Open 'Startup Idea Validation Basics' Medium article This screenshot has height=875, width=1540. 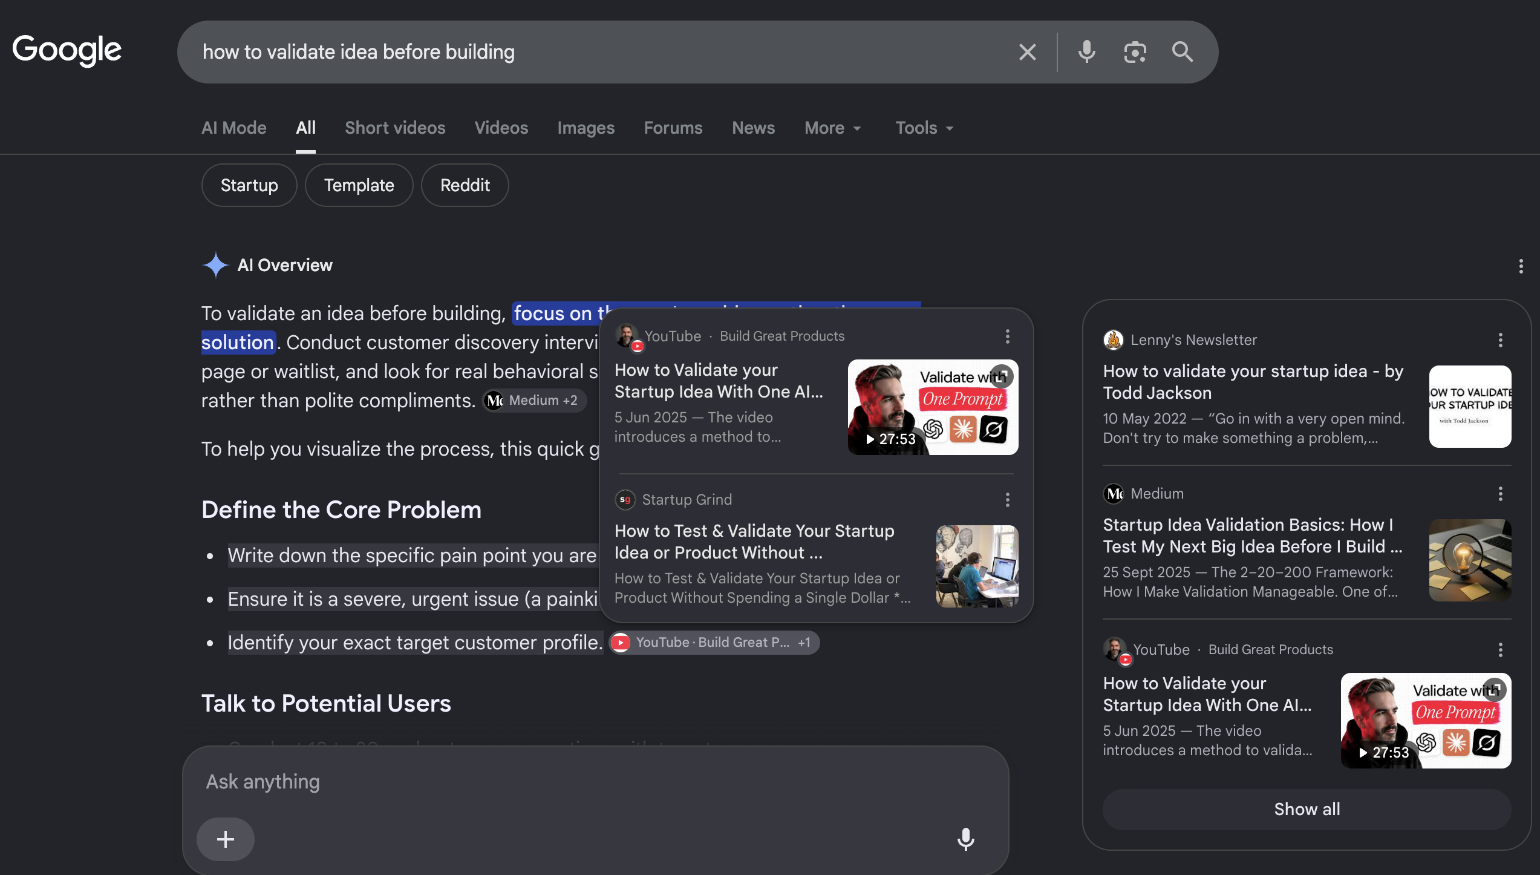click(x=1253, y=536)
